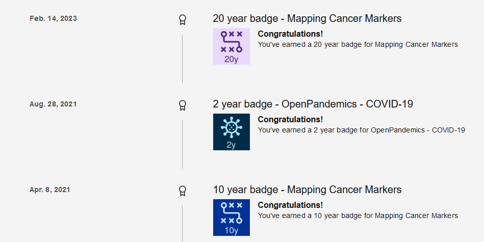Click Congratulations text under the 20 year badge

[x=290, y=34]
